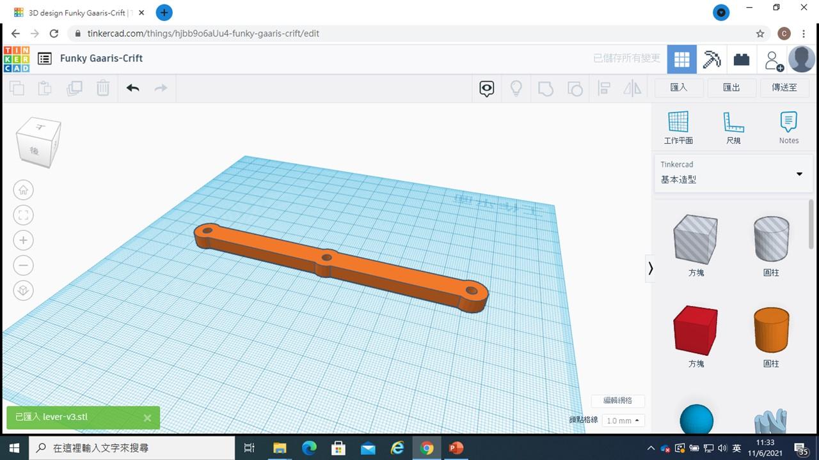The width and height of the screenshot is (819, 460).
Task: Open the 基本造型 shapes category dropdown
Action: [x=733, y=173]
